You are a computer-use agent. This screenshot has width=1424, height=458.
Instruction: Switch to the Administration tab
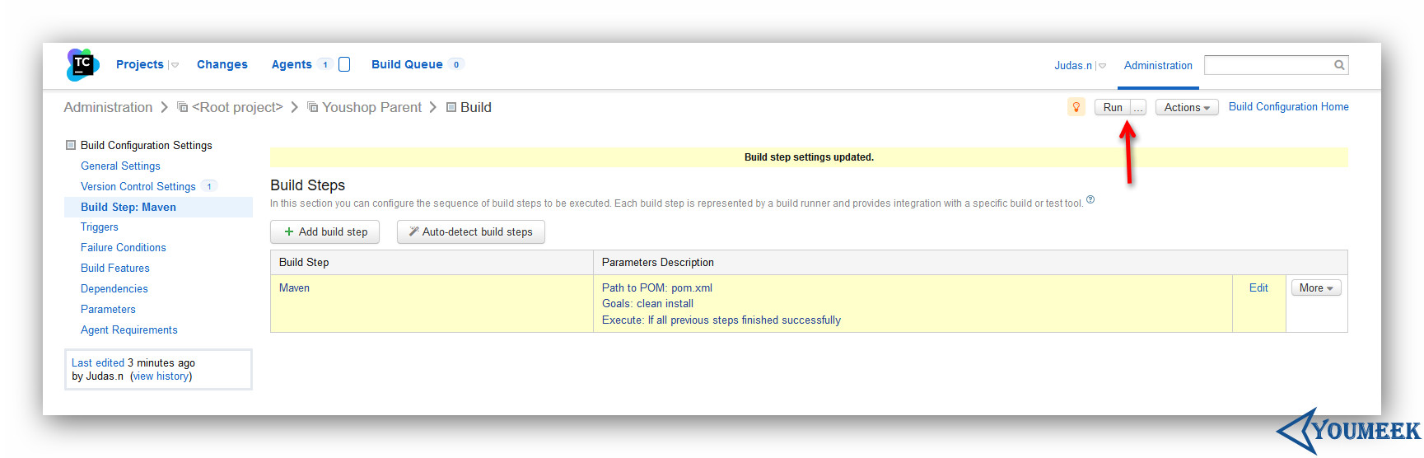tap(1158, 65)
